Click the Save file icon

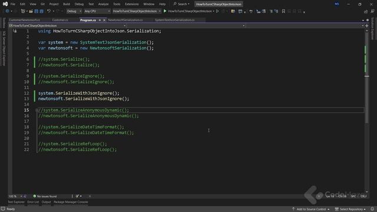pos(37,11)
